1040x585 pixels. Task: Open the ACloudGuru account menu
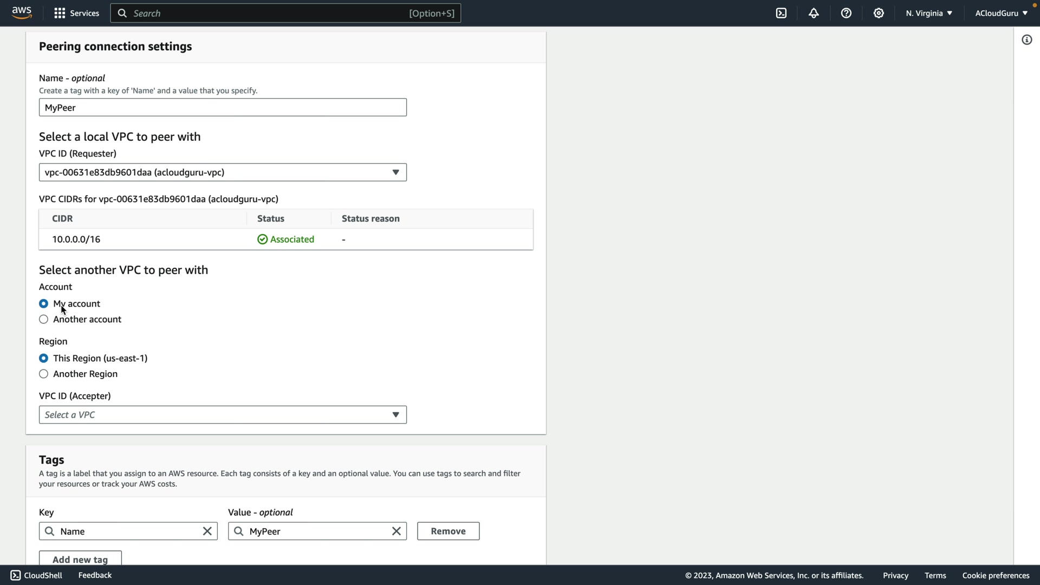[1000, 13]
